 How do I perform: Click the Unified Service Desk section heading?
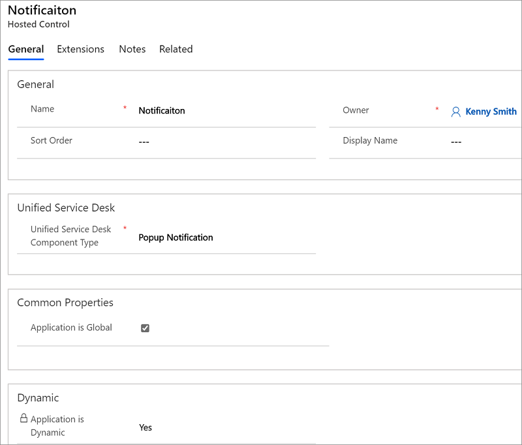pyautogui.click(x=66, y=207)
